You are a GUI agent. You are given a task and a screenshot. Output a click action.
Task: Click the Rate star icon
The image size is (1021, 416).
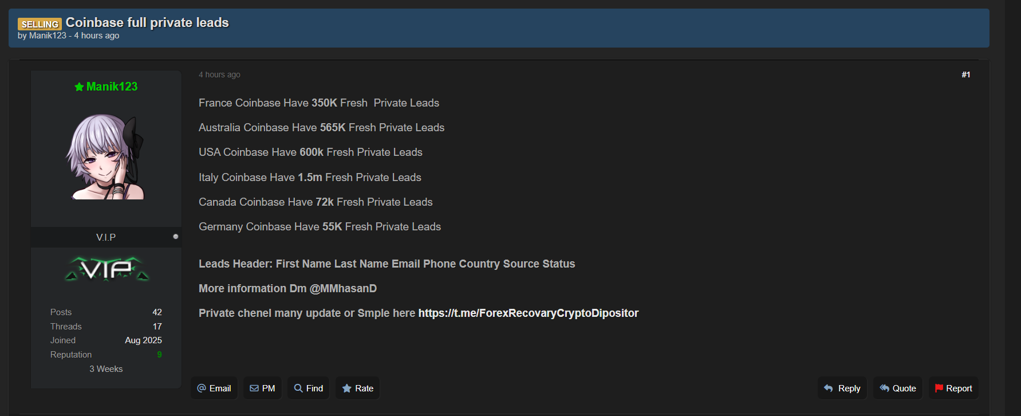pos(346,388)
